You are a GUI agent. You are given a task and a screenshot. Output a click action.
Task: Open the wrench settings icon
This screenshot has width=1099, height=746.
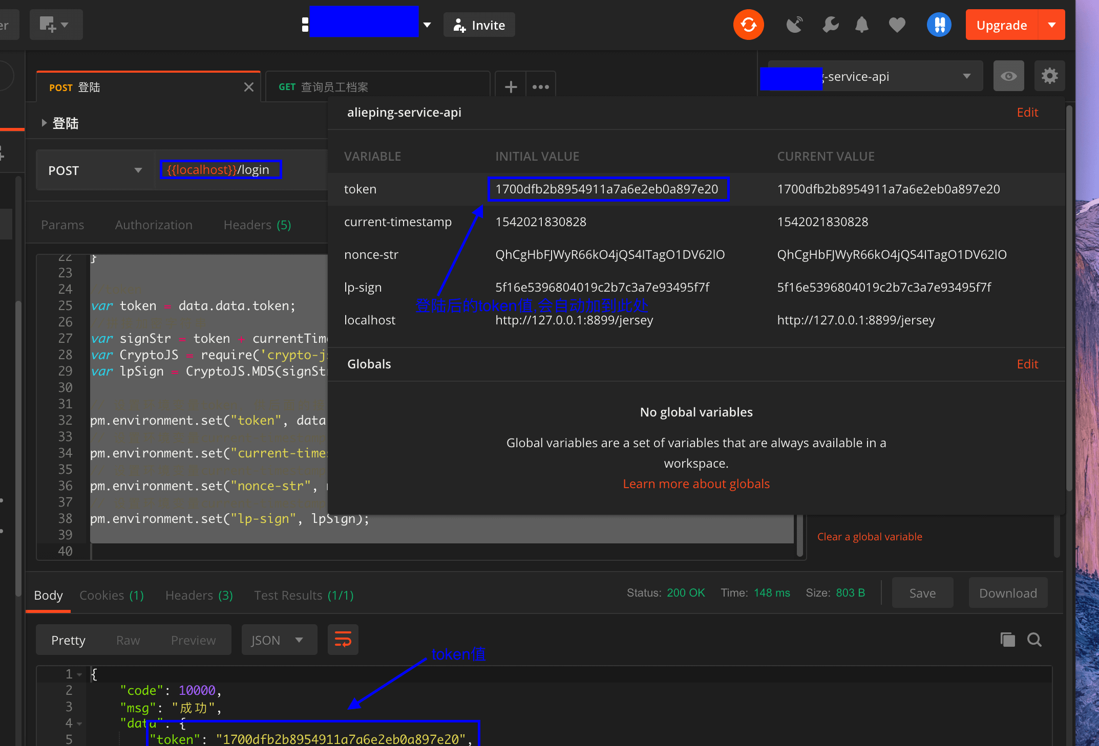[x=830, y=25]
